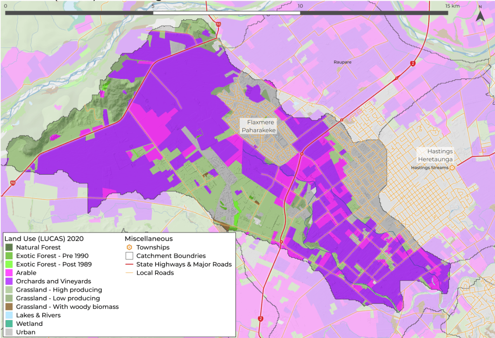The width and height of the screenshot is (495, 338).
Task: Click the white segment of the scale bar
Action: pyautogui.click(x=227, y=13)
